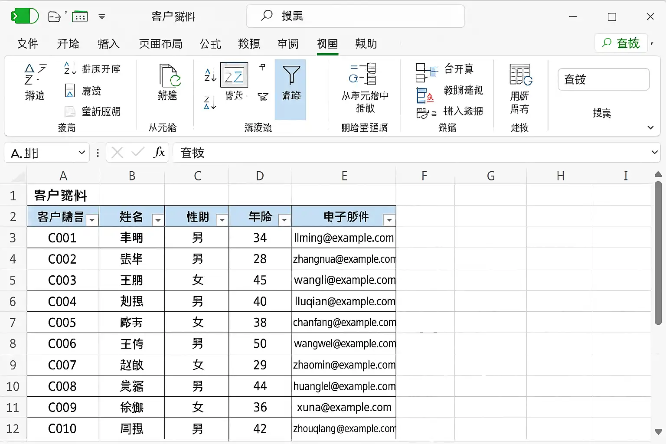Click the lliming@example.com email cell
666x444 pixels.
click(343, 238)
